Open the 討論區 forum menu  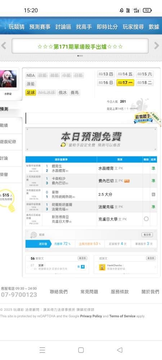tap(63, 27)
